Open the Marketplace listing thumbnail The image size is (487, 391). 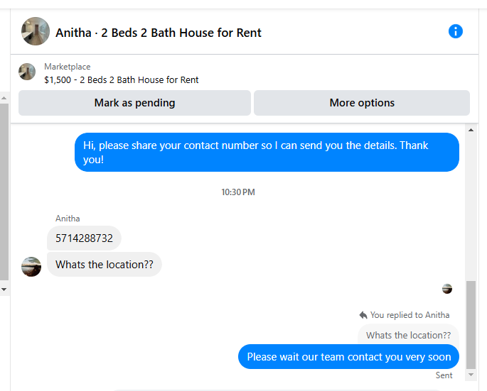27,72
